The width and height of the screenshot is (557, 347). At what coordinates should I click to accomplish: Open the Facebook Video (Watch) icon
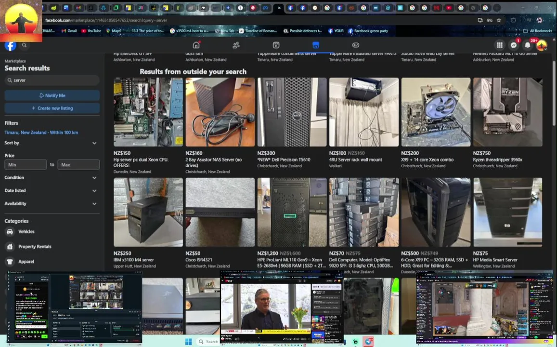point(276,45)
